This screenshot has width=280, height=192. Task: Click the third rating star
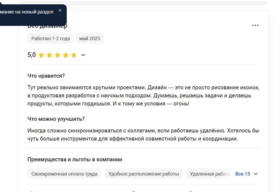coord(58,55)
